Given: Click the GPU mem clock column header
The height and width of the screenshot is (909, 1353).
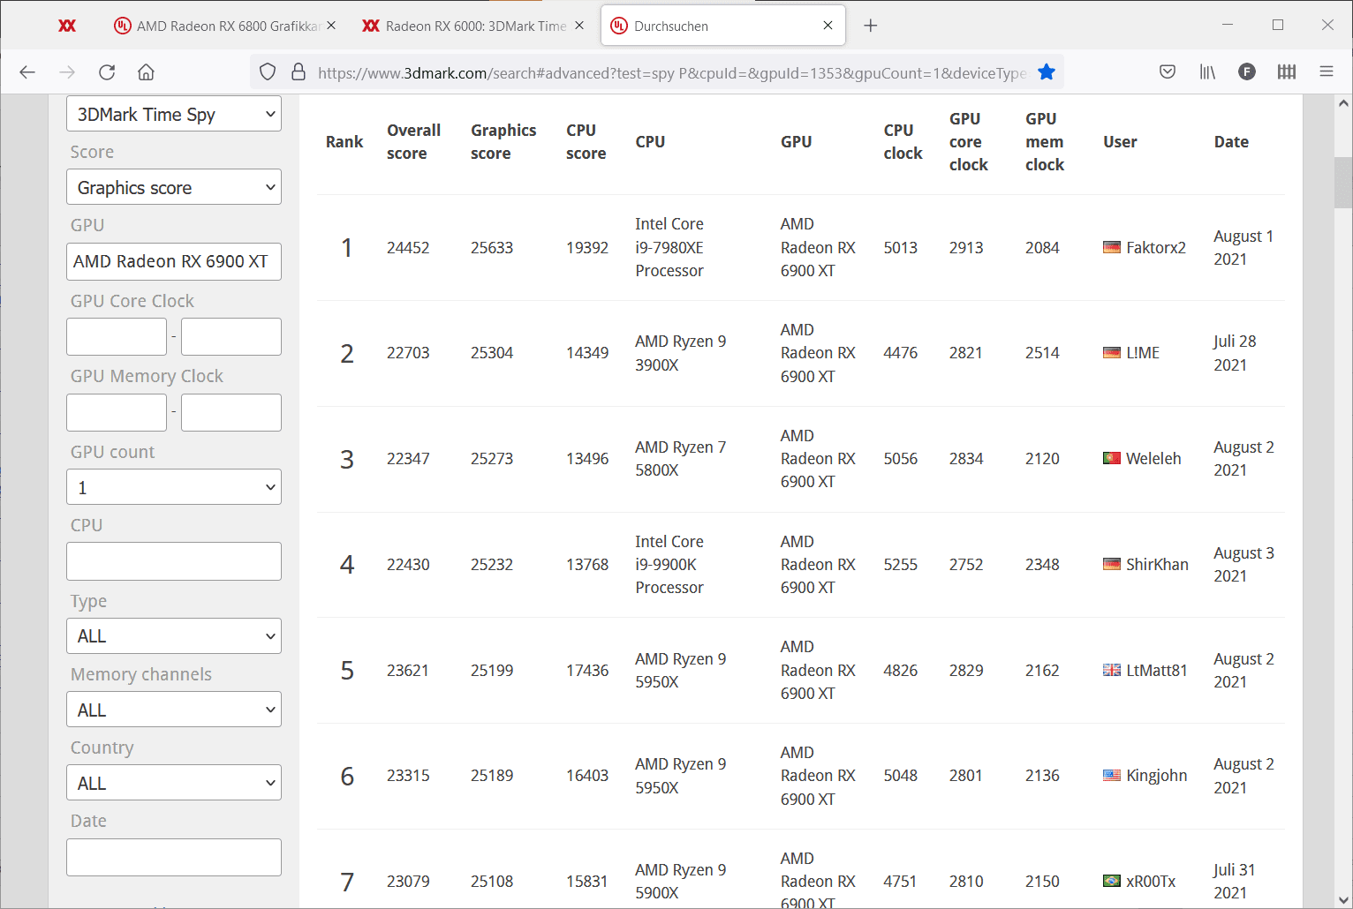Looking at the screenshot, I should pyautogui.click(x=1045, y=141).
